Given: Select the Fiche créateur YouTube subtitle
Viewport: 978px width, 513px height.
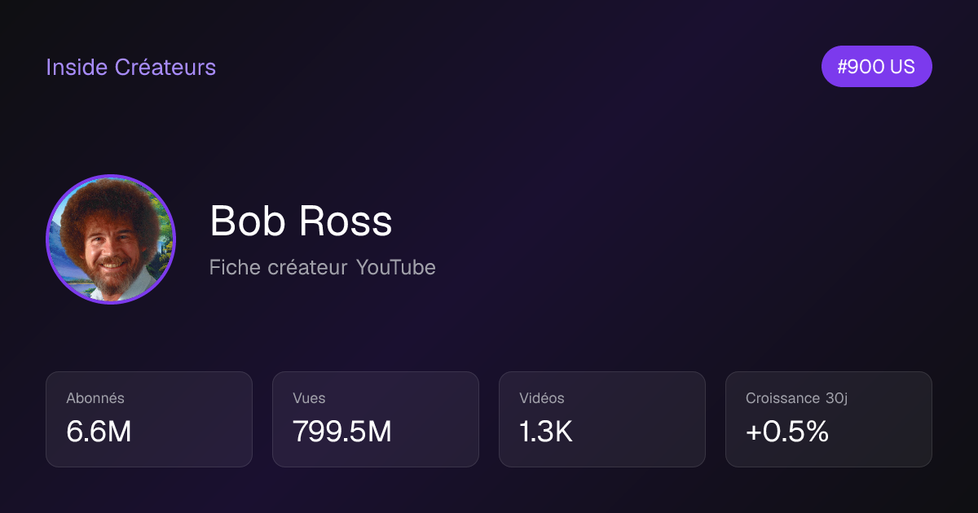Looking at the screenshot, I should 322,267.
